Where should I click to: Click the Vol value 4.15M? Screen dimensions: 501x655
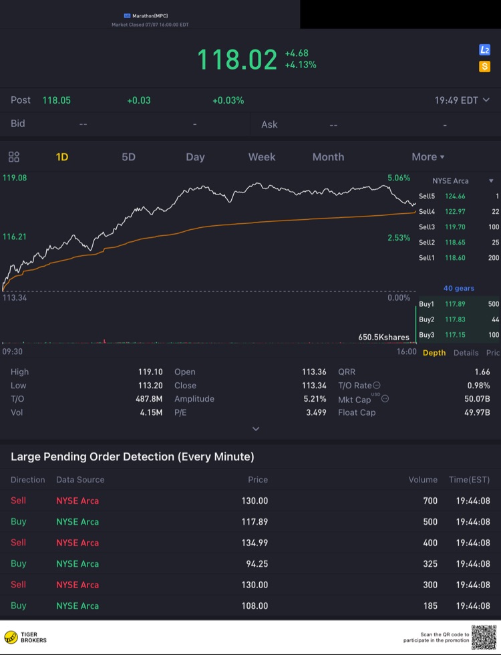(x=151, y=412)
